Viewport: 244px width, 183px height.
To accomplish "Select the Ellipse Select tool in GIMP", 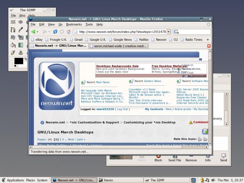I will tap(21, 22).
